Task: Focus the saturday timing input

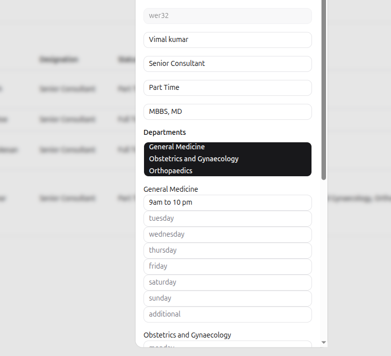Action: pos(227,283)
